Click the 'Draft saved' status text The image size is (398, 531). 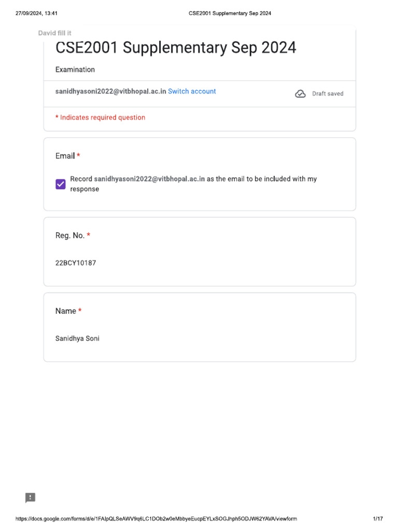[x=328, y=94]
